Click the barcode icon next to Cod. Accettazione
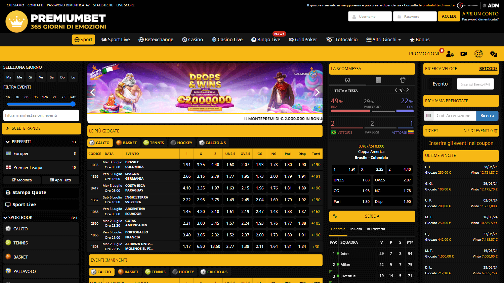 click(x=429, y=116)
